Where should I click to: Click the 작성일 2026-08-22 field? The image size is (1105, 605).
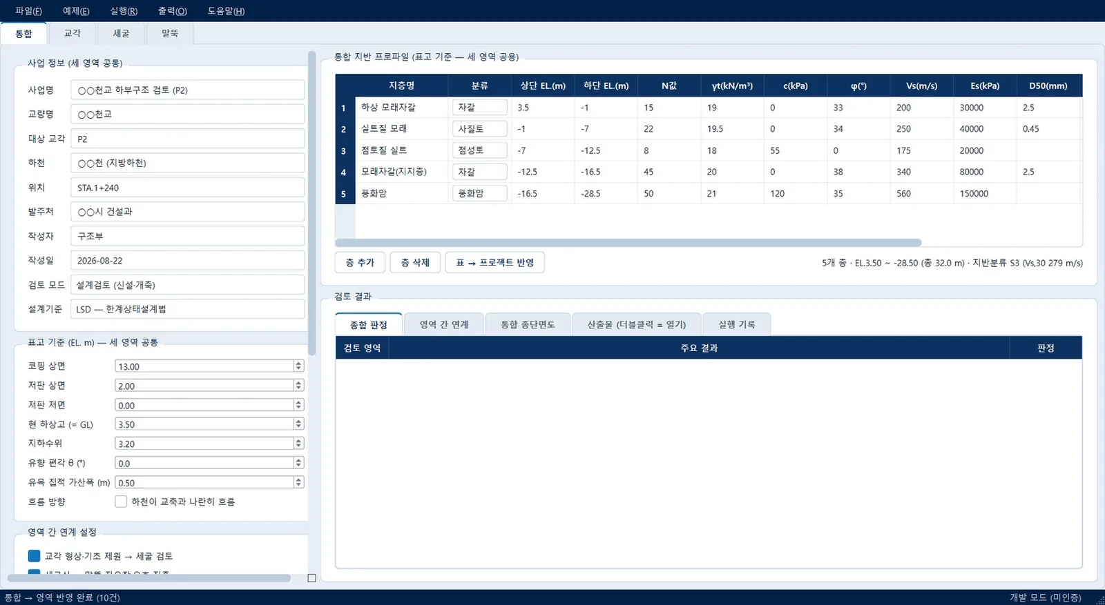(x=187, y=260)
